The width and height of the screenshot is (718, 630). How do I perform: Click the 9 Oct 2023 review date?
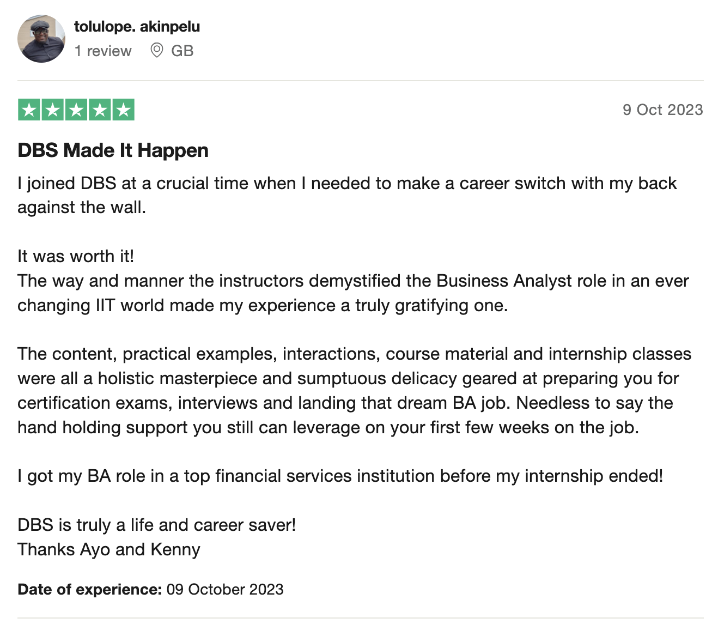[x=662, y=110]
